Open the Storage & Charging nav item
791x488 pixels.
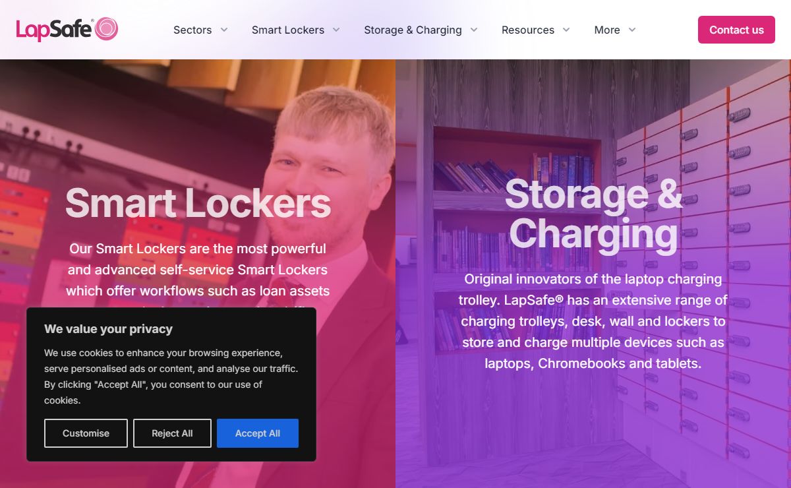point(413,30)
